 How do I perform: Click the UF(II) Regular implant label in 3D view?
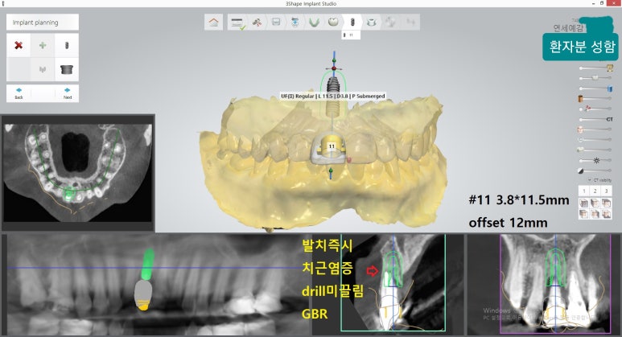click(x=332, y=96)
